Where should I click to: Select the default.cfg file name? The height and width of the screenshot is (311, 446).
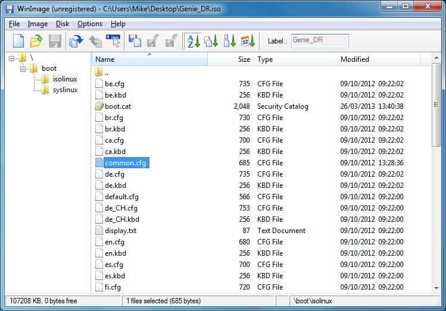pyautogui.click(x=121, y=197)
